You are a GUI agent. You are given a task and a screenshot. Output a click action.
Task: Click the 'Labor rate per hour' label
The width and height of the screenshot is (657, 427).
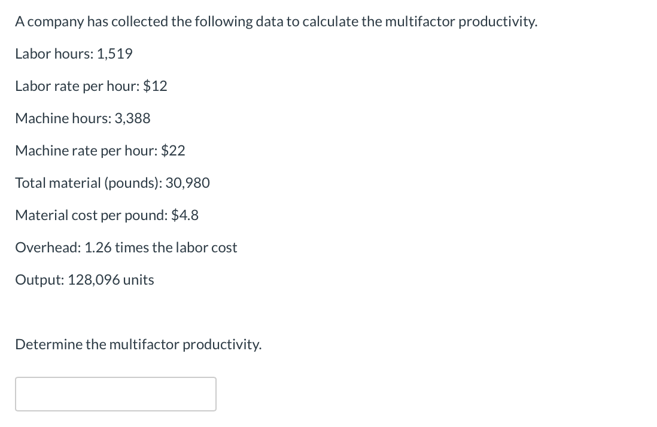click(x=77, y=86)
